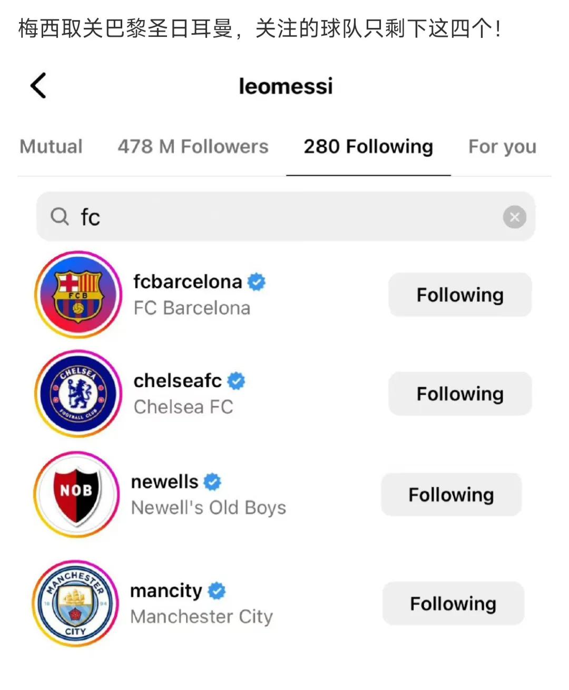The height and width of the screenshot is (690, 569).
Task: Tap verified badge next to chelseafc
Action: pyautogui.click(x=236, y=381)
